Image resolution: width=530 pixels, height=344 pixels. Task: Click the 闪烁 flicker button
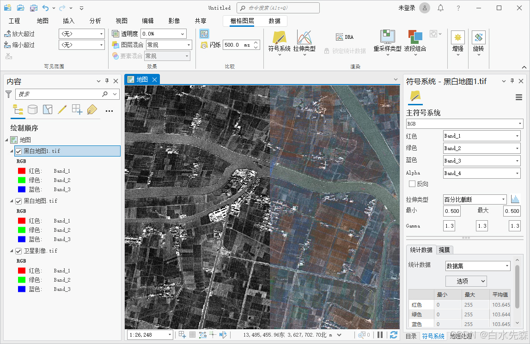click(210, 45)
